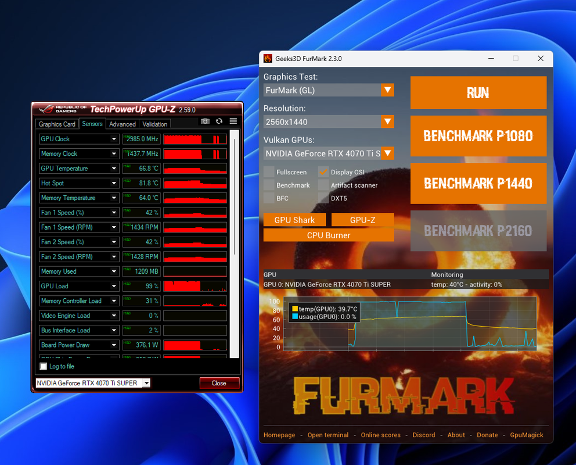Switch to the Graphics Card tab
This screenshot has width=576, height=465.
[57, 124]
